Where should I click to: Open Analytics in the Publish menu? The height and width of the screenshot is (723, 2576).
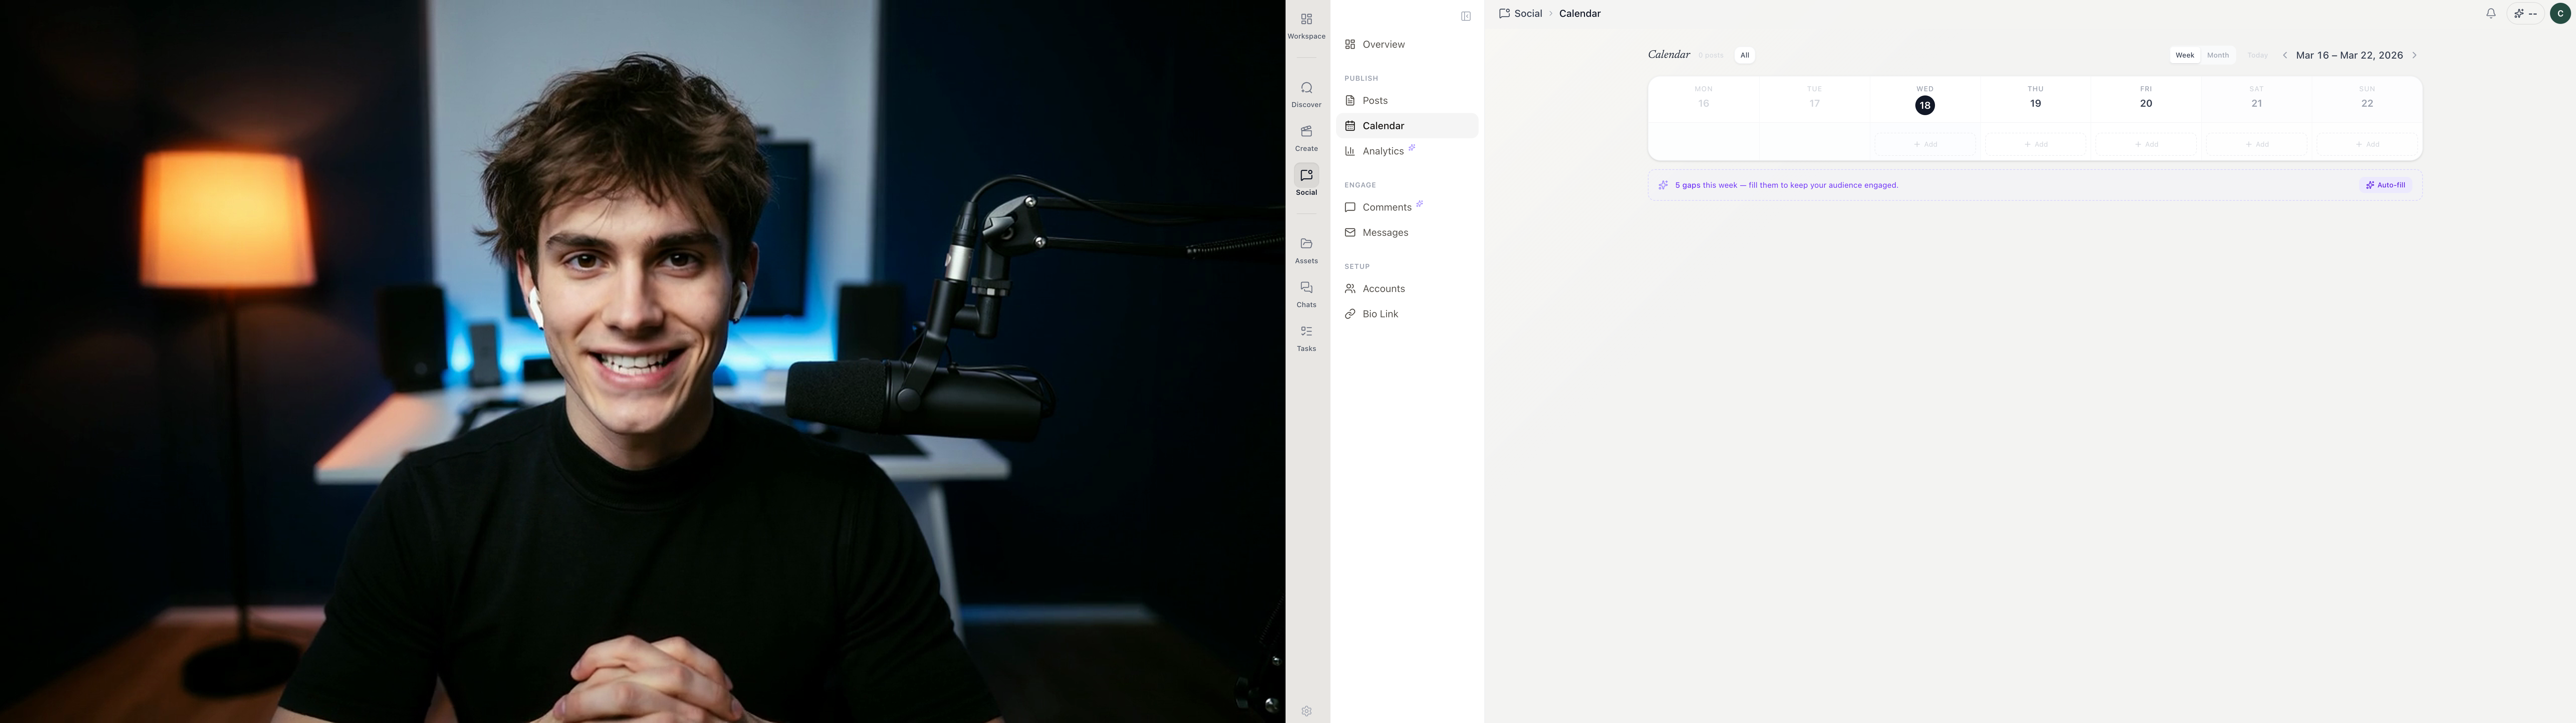point(1383,151)
